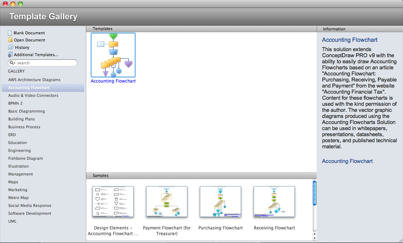Open the Payment Flowchart sample thumbnail
The width and height of the screenshot is (403, 243).
[167, 202]
